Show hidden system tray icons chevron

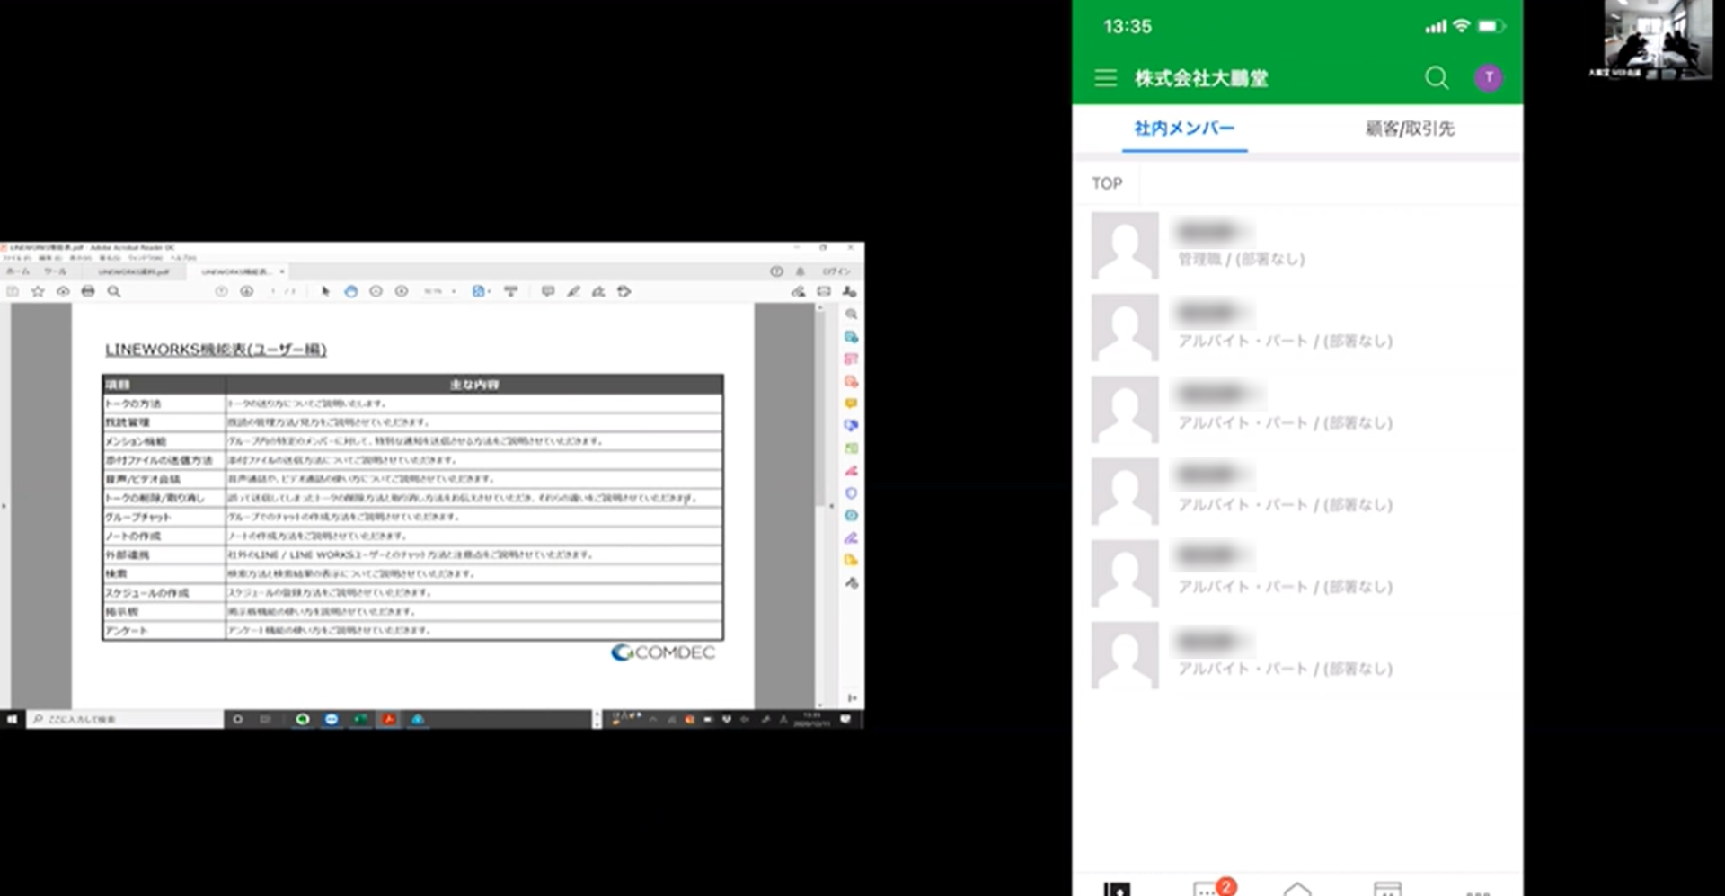653,719
